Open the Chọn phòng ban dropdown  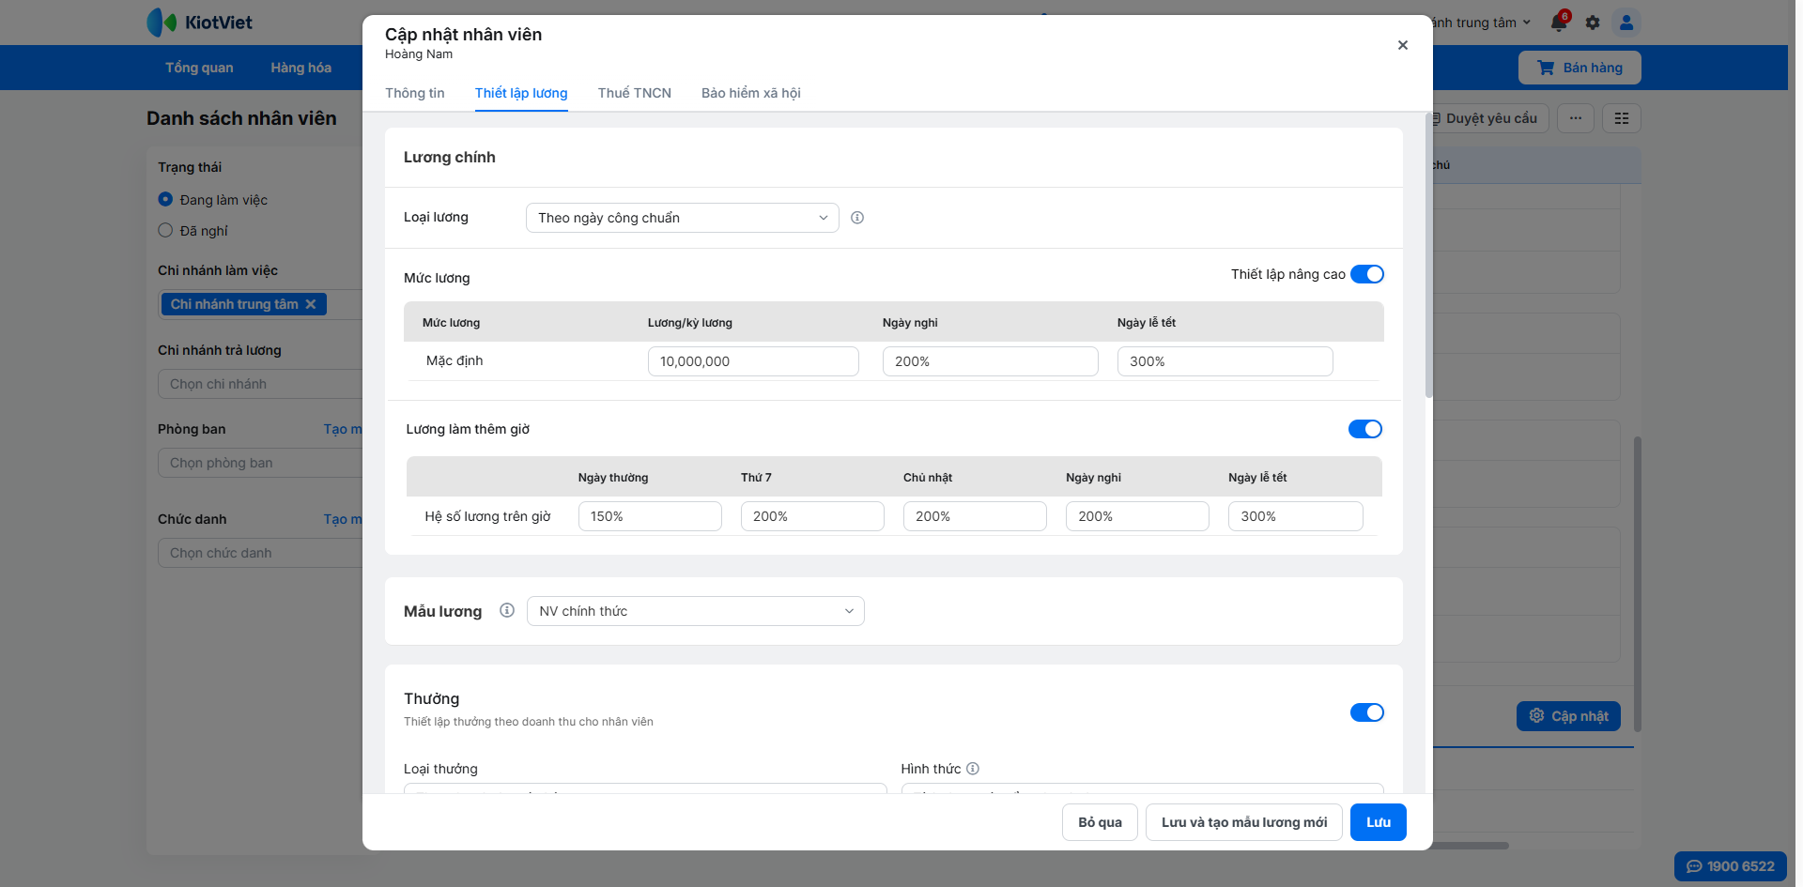[x=260, y=463]
